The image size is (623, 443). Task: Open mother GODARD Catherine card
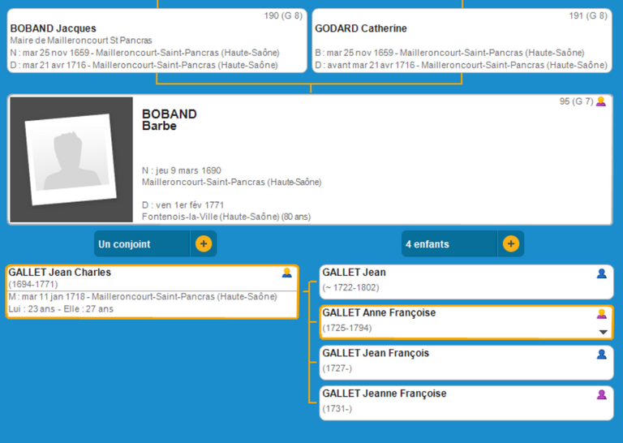(361, 29)
